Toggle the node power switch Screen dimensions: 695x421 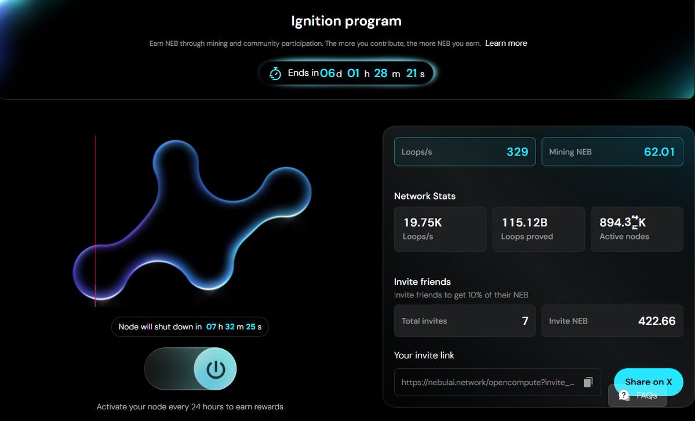(x=190, y=369)
